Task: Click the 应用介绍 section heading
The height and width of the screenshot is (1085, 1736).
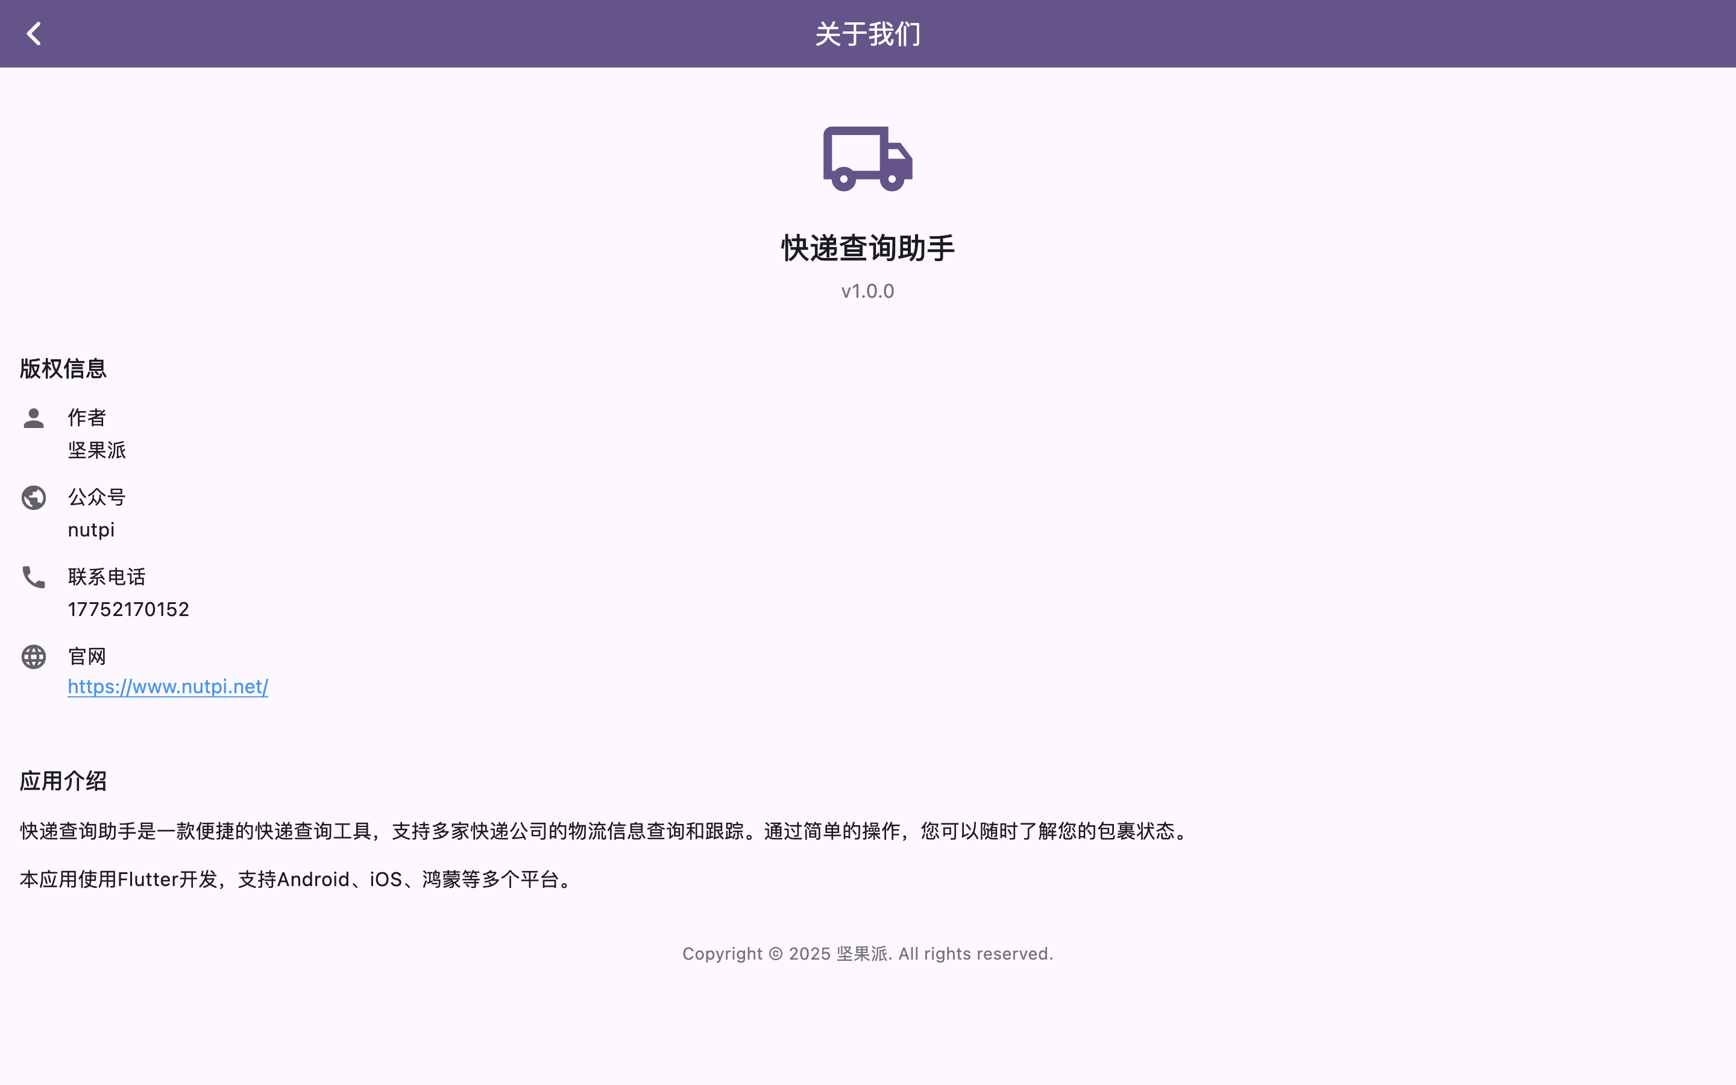Action: 63,781
